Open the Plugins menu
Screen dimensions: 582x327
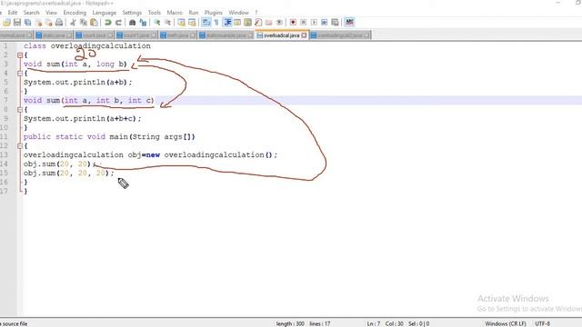[x=214, y=12]
